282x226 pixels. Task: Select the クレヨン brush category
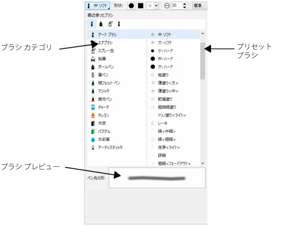pyautogui.click(x=103, y=115)
